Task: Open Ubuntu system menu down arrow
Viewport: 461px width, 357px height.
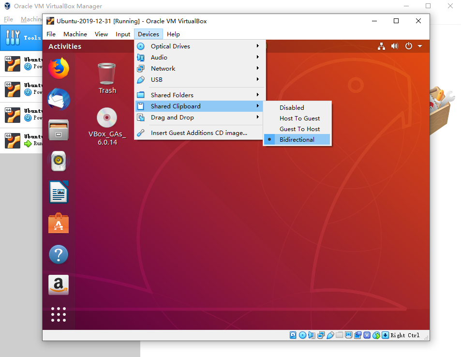Action: coord(420,46)
